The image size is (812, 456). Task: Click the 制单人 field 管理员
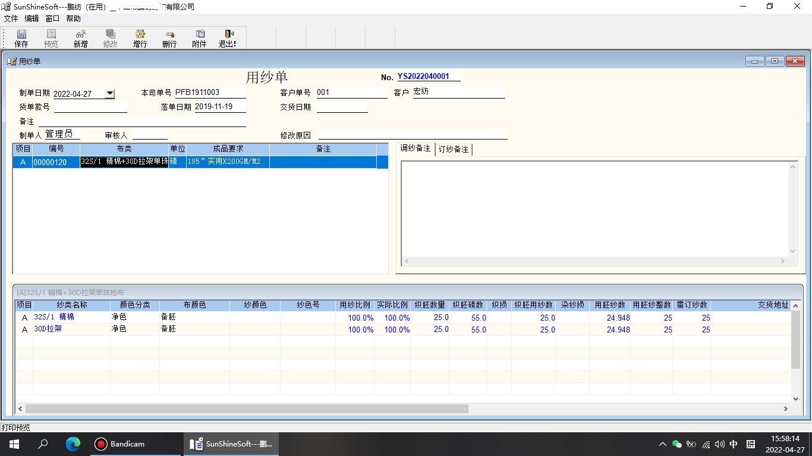pyautogui.click(x=62, y=135)
